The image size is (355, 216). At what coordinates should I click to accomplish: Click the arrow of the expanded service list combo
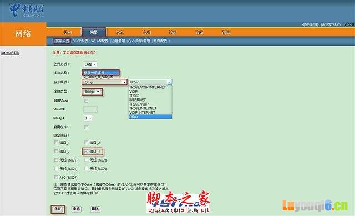170,82
